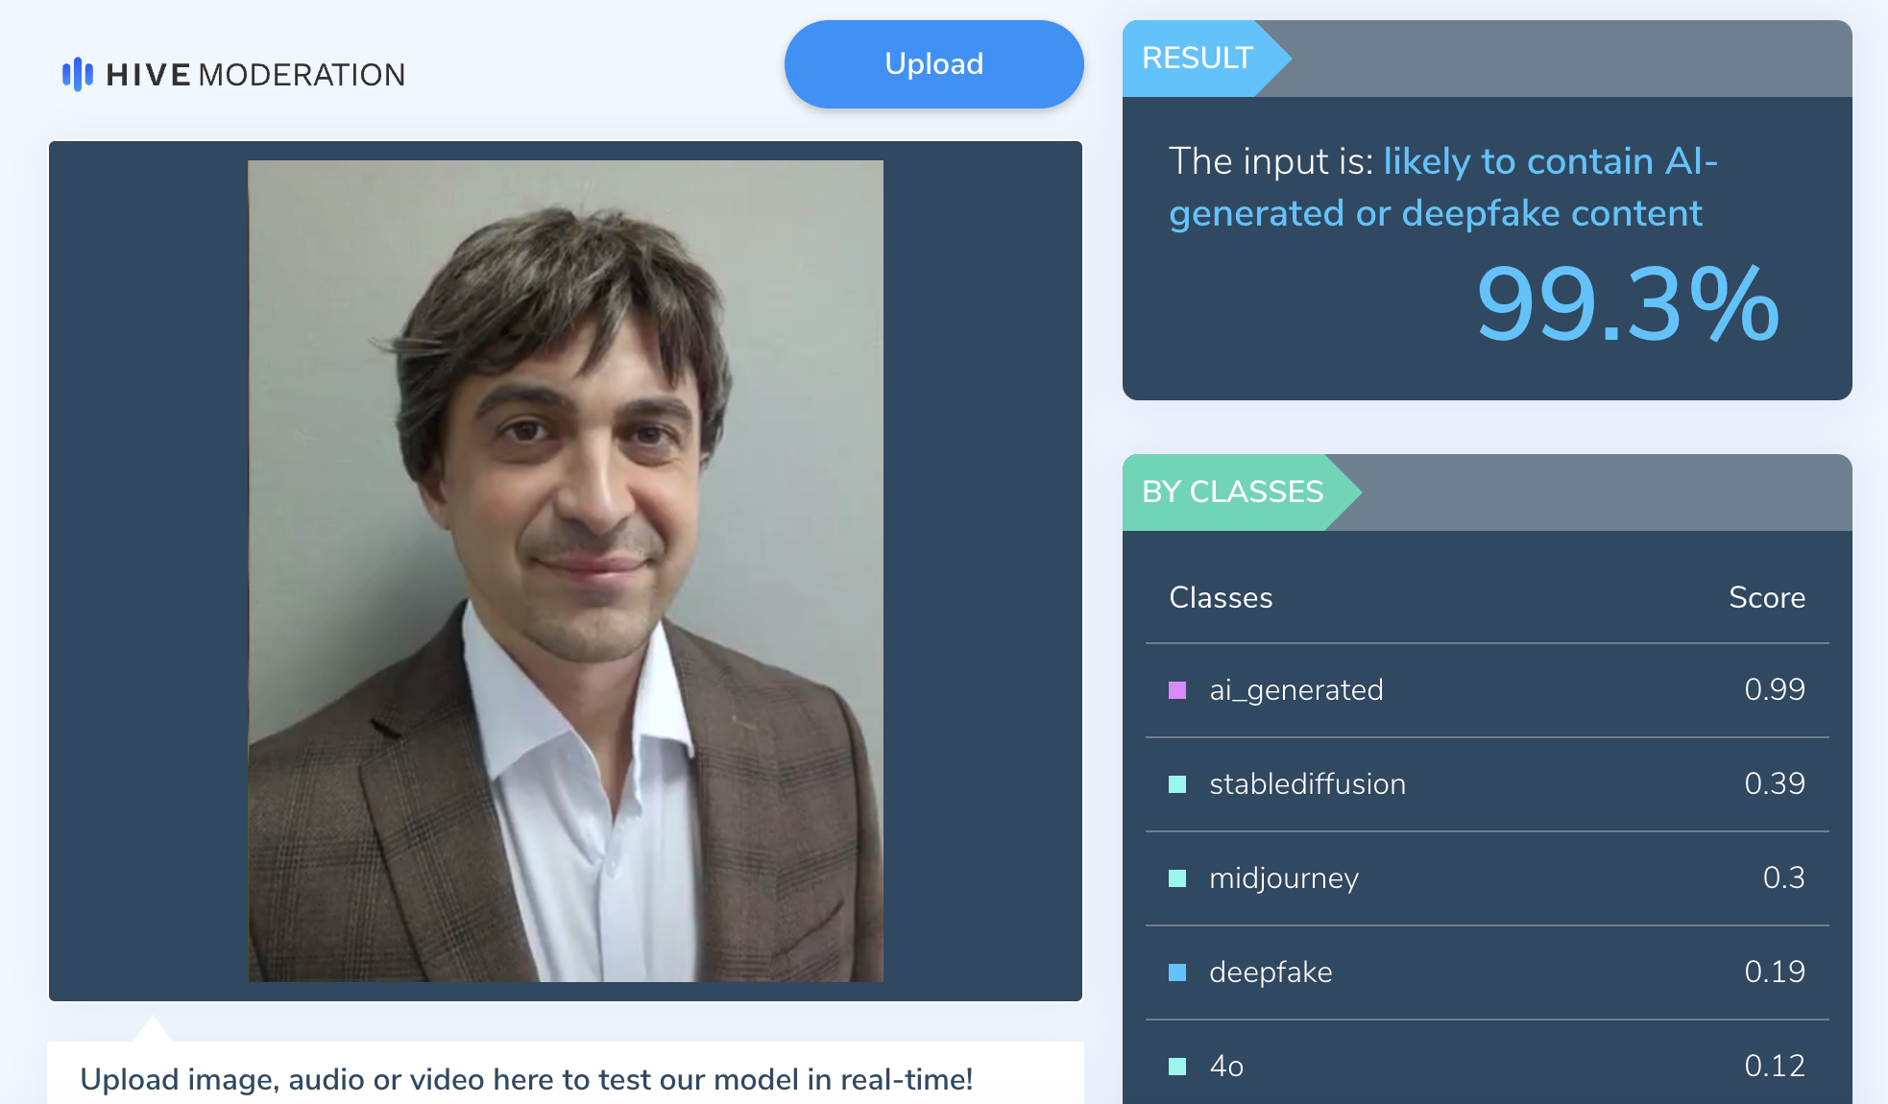Click the Classes column header
The height and width of the screenshot is (1104, 1888).
click(1221, 598)
